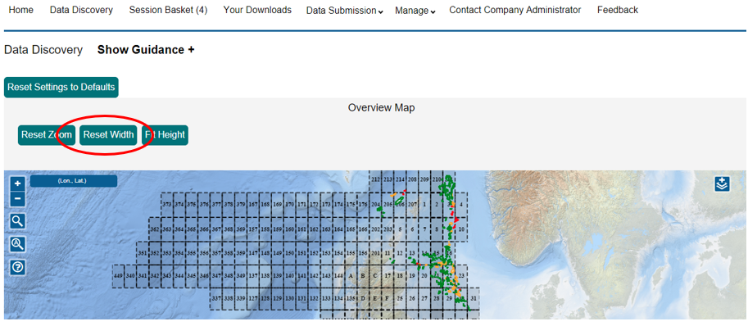Open the map layers icon
The width and height of the screenshot is (748, 326).
click(x=723, y=183)
